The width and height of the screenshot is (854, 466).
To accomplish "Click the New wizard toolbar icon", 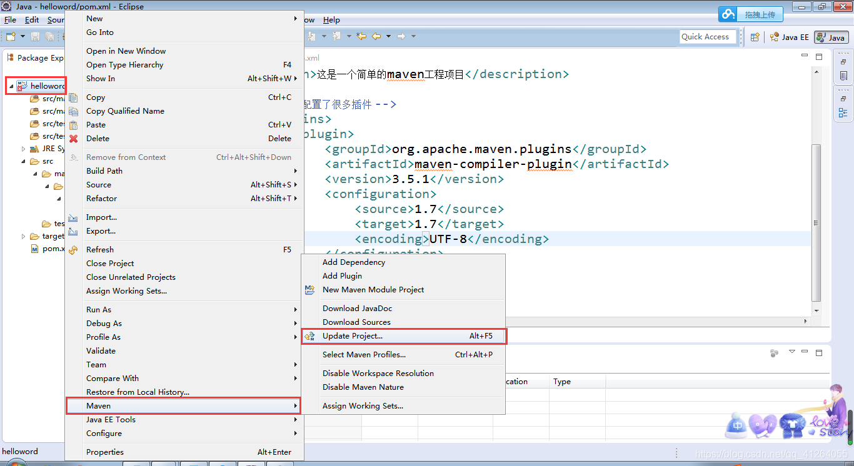I will pos(10,37).
